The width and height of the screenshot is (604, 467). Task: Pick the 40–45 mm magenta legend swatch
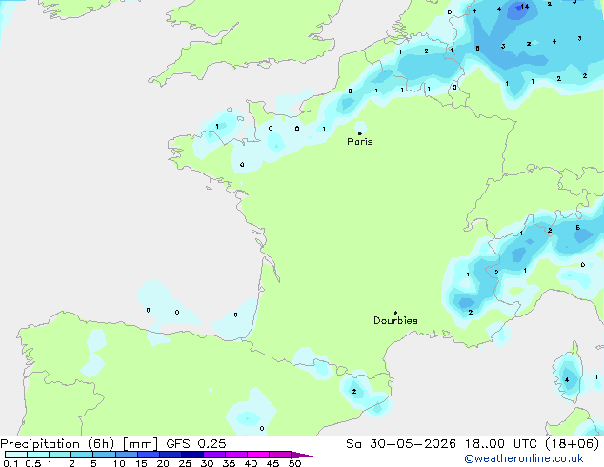click(258, 455)
